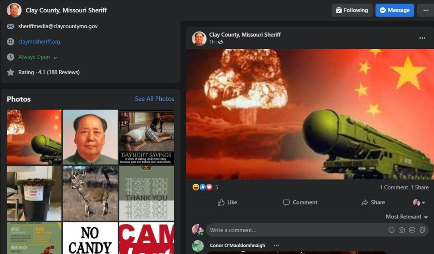This screenshot has width=434, height=254.
Task: Like the nuclear missile post
Action: pos(227,202)
